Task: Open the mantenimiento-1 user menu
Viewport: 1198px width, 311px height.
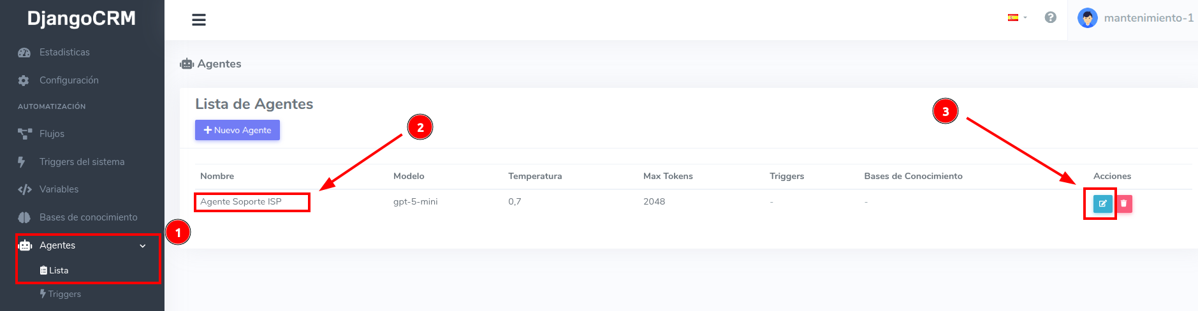Action: coord(1148,18)
